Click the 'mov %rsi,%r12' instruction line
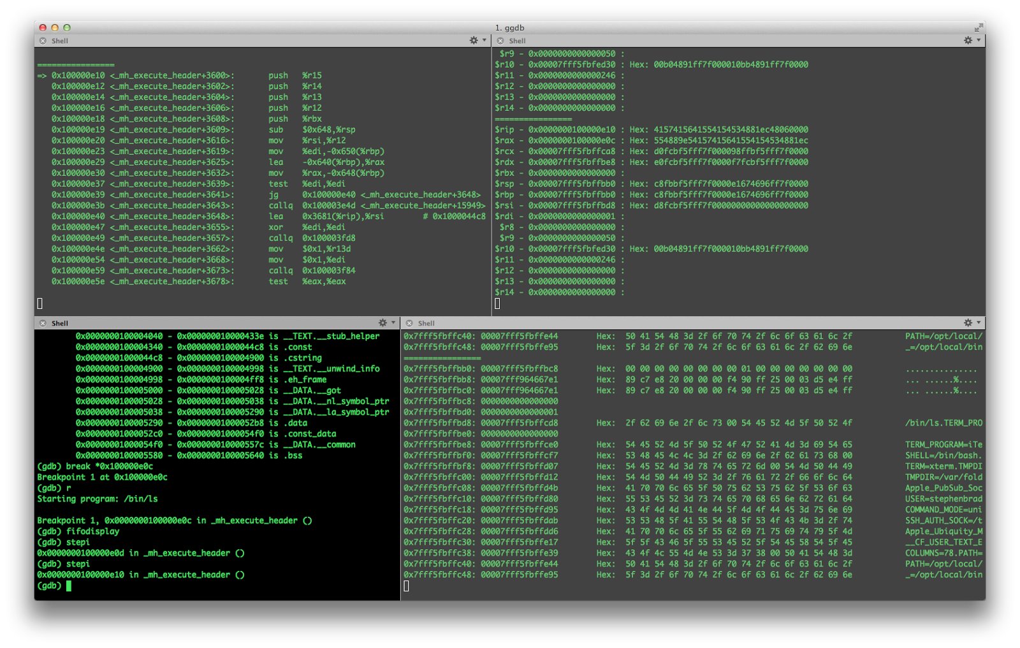The height and width of the screenshot is (648, 1020). point(199,141)
